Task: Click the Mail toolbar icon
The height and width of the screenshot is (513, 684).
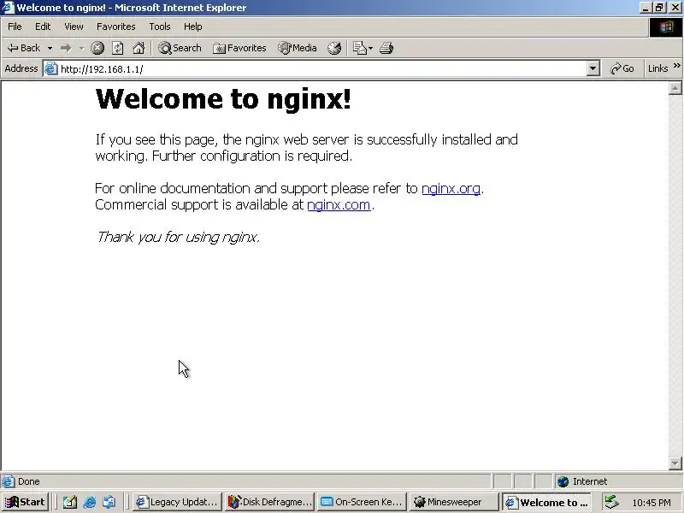Action: 359,48
